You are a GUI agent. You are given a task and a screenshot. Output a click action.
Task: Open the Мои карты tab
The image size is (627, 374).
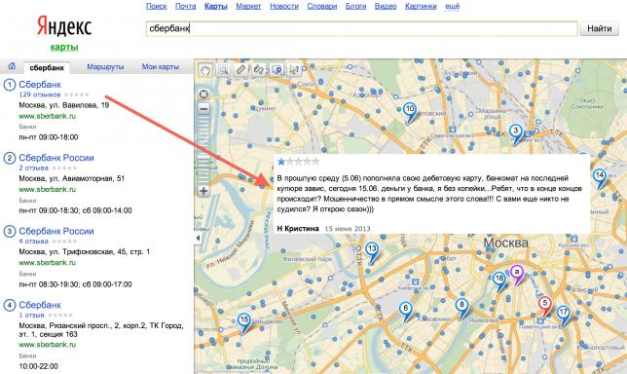[161, 67]
